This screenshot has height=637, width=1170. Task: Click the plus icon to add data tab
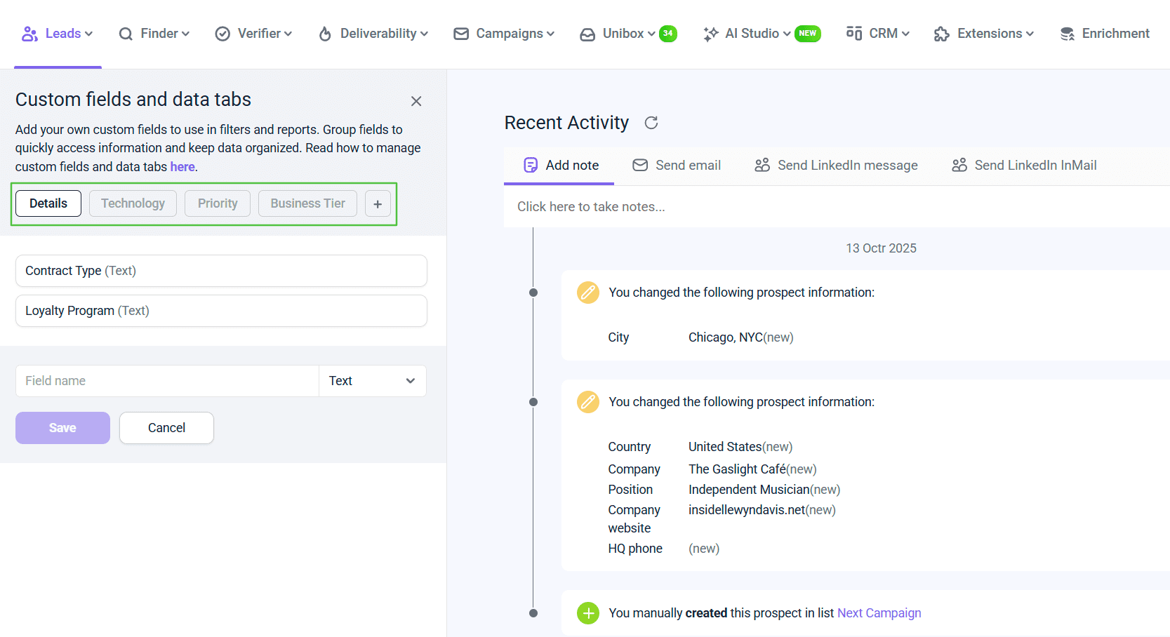tap(378, 204)
